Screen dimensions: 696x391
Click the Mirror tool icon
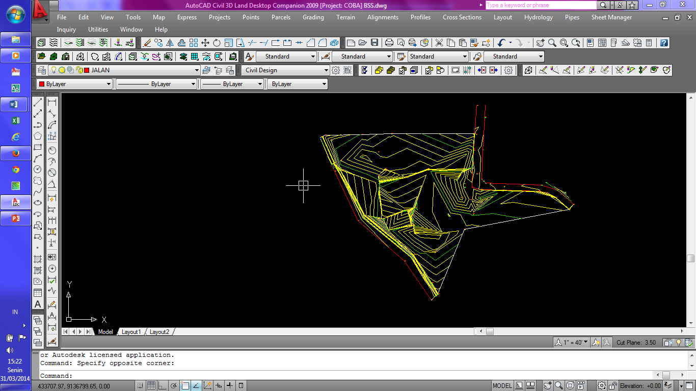point(170,43)
